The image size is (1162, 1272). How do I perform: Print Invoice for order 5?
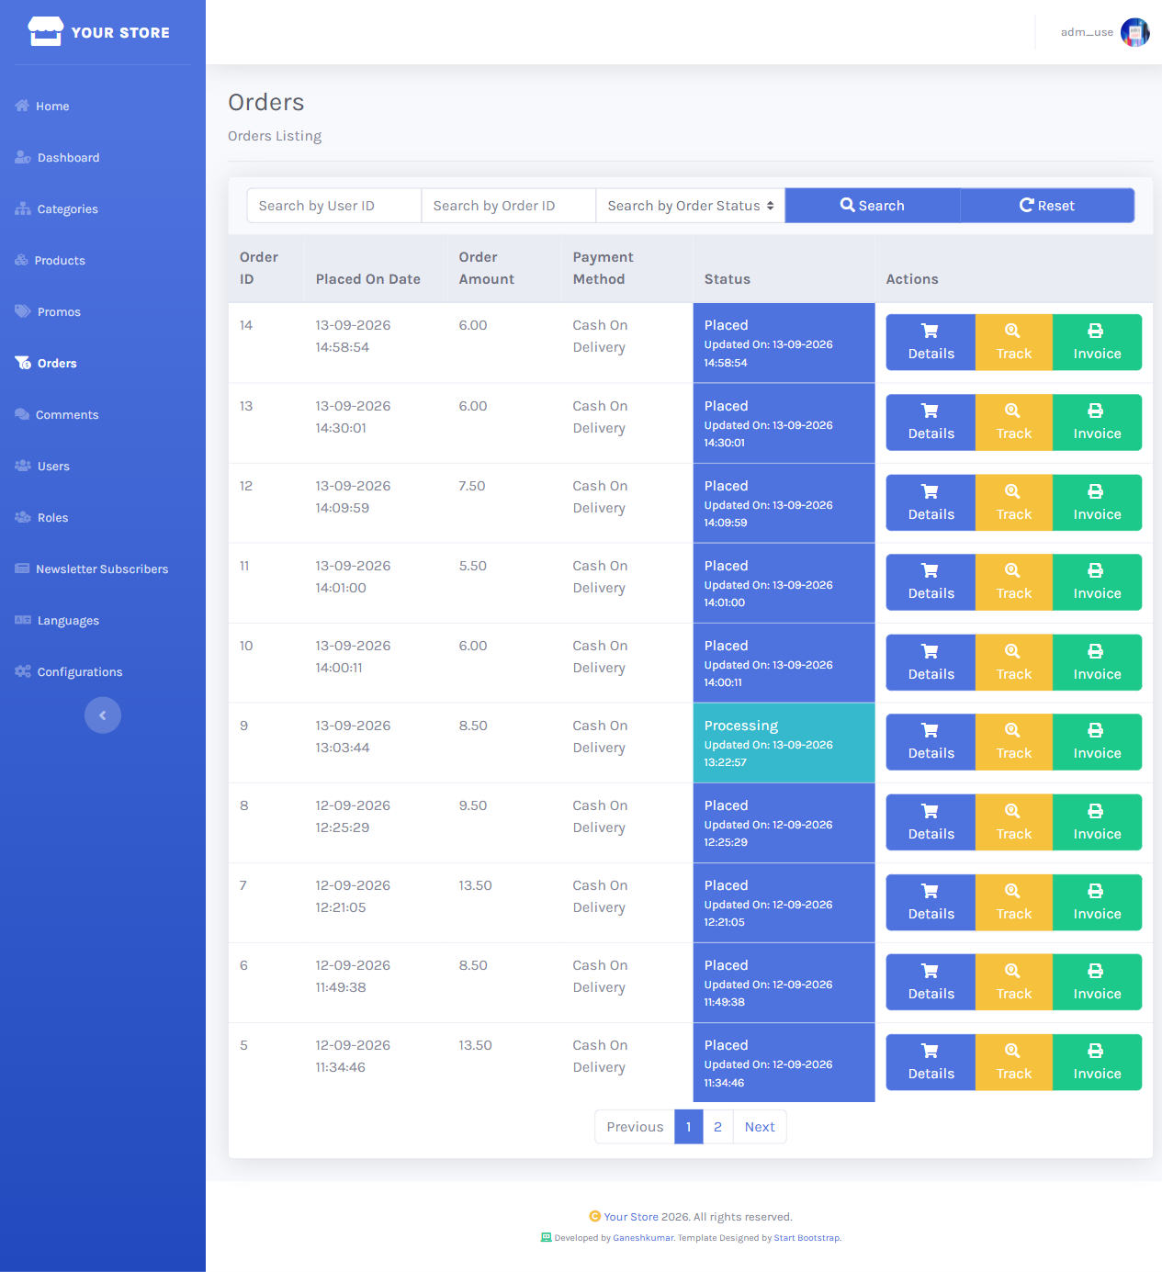[1097, 1062]
